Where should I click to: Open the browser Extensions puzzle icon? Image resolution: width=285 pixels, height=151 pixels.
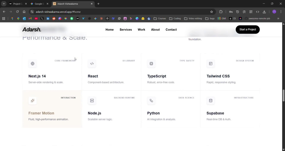221,12
